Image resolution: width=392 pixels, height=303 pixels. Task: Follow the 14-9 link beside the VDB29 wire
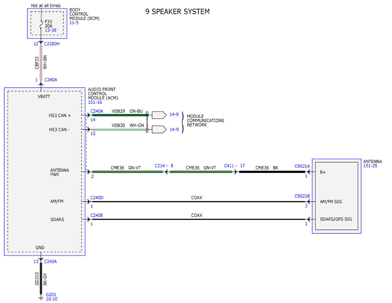[174, 114]
